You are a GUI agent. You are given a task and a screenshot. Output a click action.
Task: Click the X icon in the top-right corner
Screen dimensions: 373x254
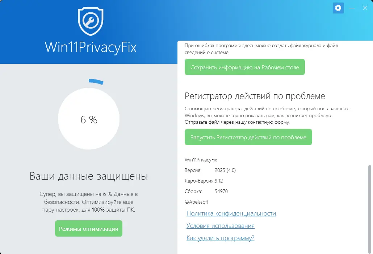click(x=365, y=8)
